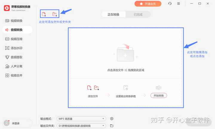Click the add file icon in top toolbar

click(44, 14)
